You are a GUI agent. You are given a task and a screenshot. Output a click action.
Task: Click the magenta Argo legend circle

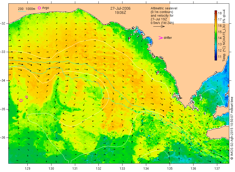[39, 8]
